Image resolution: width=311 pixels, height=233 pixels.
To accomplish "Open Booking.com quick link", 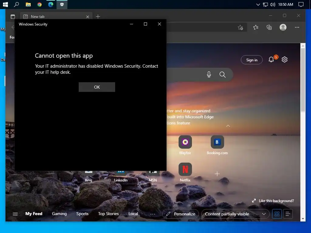I will coord(217,145).
